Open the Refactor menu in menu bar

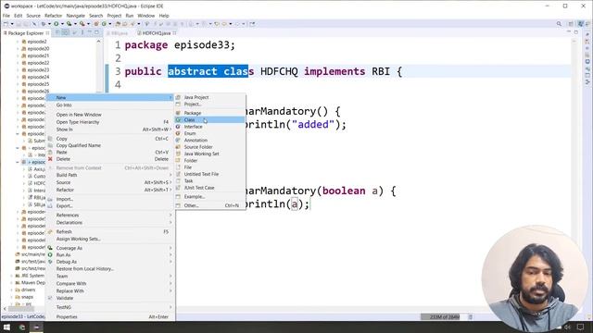pos(53,16)
